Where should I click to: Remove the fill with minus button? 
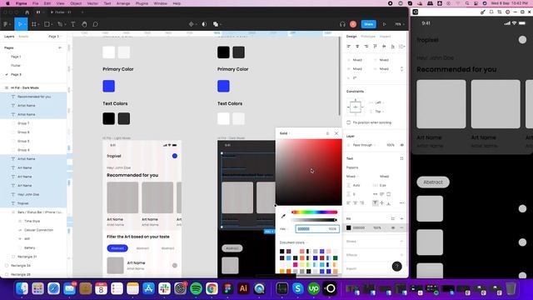(x=401, y=227)
